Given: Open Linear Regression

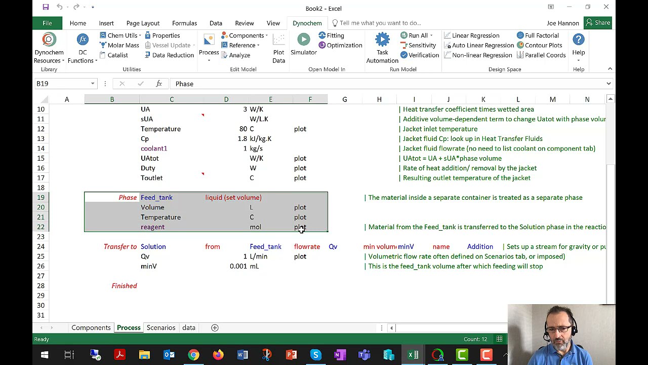Looking at the screenshot, I should (472, 35).
